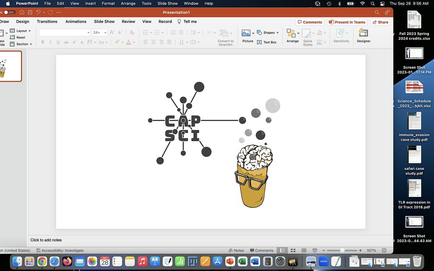Image resolution: width=434 pixels, height=271 pixels.
Task: Open the Comments pane button in ribbon
Action: pos(310,22)
